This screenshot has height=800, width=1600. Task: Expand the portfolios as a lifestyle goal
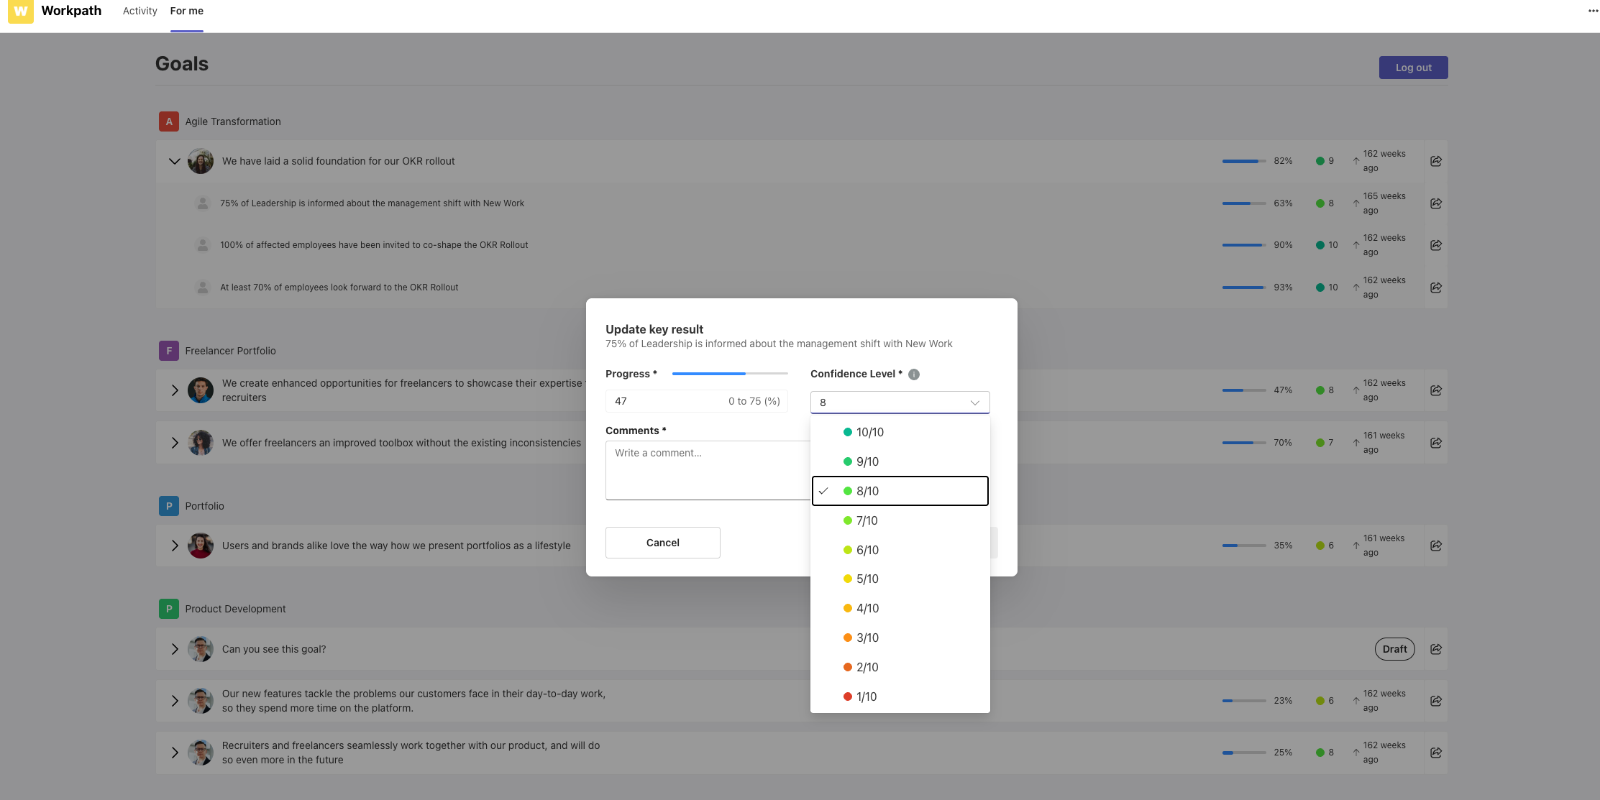point(175,546)
